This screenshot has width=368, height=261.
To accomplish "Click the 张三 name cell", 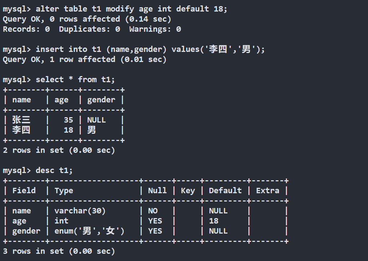I will point(21,120).
